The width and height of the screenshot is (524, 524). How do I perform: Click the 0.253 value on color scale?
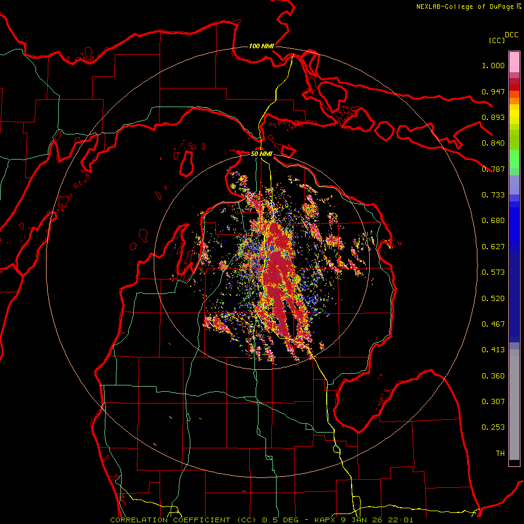click(493, 427)
